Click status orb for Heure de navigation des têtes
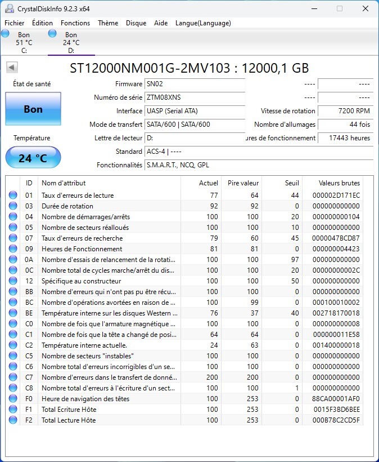Screen dimensions: 379x462 (13, 398)
